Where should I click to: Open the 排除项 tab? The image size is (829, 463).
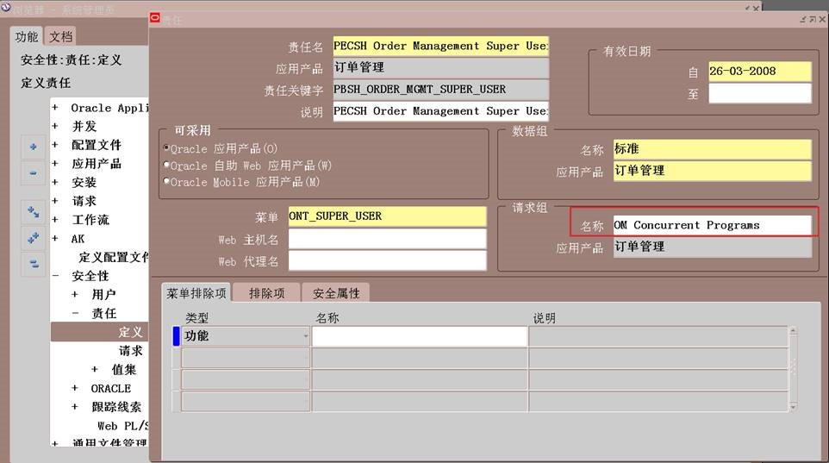pos(266,292)
